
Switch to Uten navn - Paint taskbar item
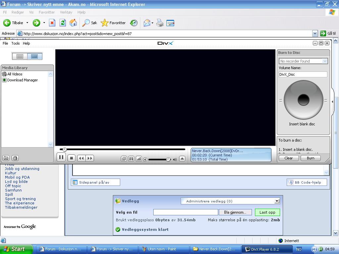pyautogui.click(x=164, y=249)
